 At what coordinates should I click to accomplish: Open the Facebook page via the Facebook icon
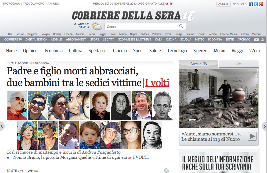pyautogui.click(x=251, y=4)
